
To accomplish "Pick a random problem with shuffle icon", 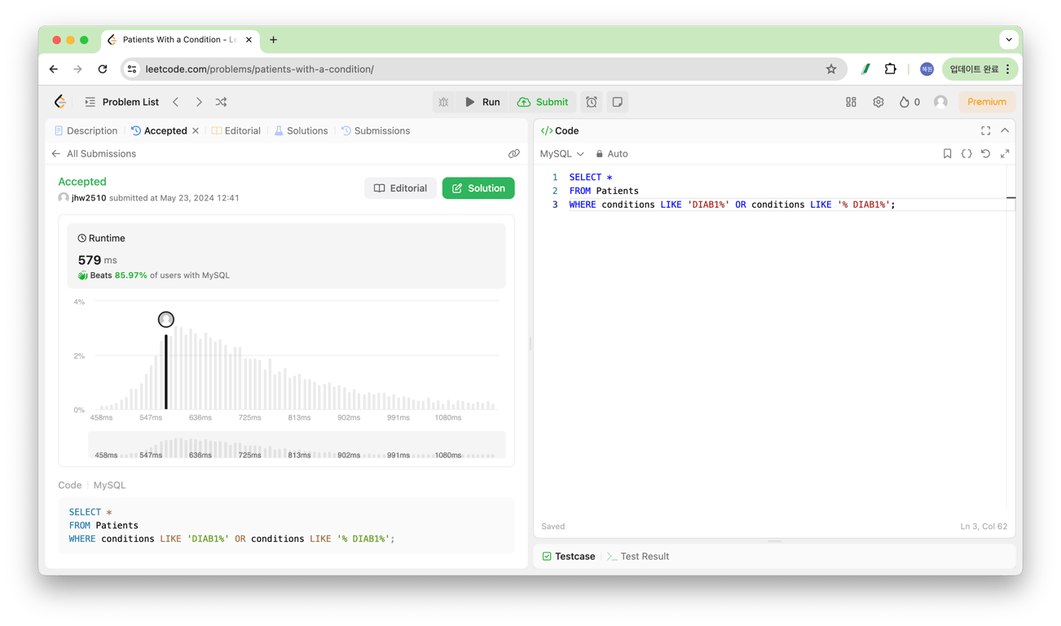I will coord(221,102).
